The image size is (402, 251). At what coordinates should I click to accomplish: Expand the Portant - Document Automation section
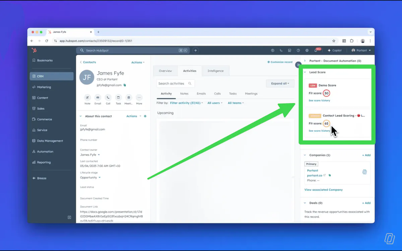305,61
